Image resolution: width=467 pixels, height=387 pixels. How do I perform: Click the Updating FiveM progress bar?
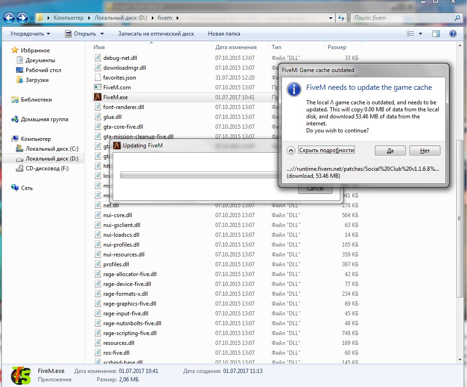click(199, 175)
